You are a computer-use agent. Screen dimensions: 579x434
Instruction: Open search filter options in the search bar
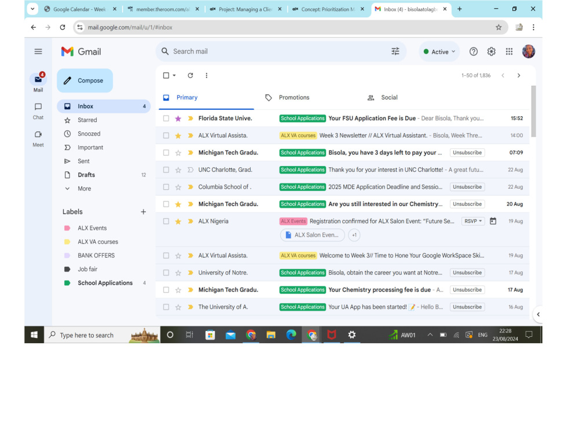click(395, 52)
